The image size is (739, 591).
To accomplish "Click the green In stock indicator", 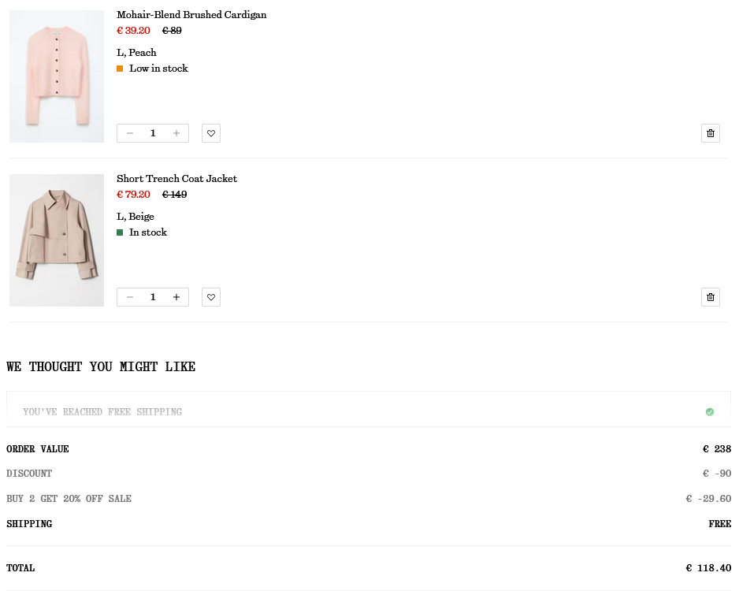I will click(x=120, y=232).
